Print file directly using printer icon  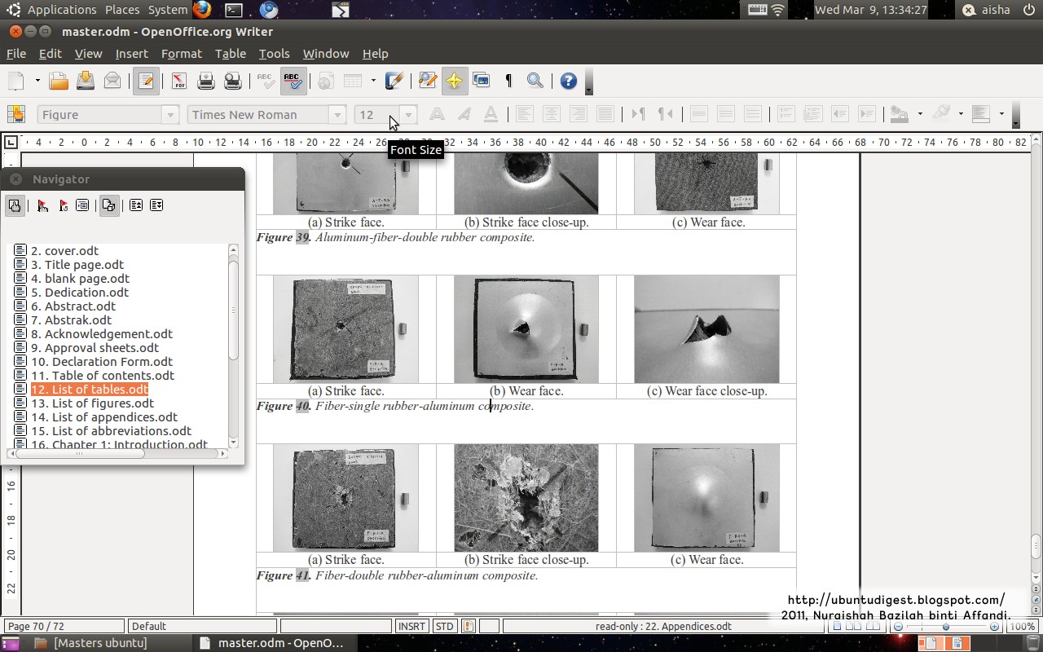(x=205, y=81)
